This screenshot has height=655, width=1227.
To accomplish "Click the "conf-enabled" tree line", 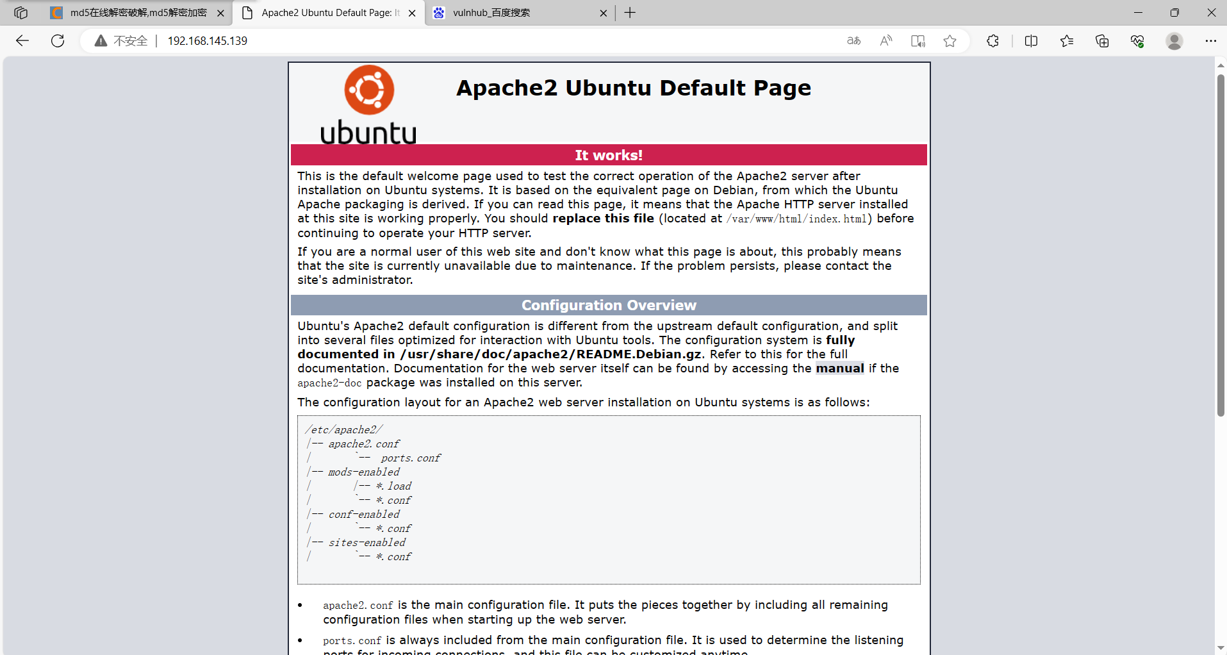I will (363, 514).
